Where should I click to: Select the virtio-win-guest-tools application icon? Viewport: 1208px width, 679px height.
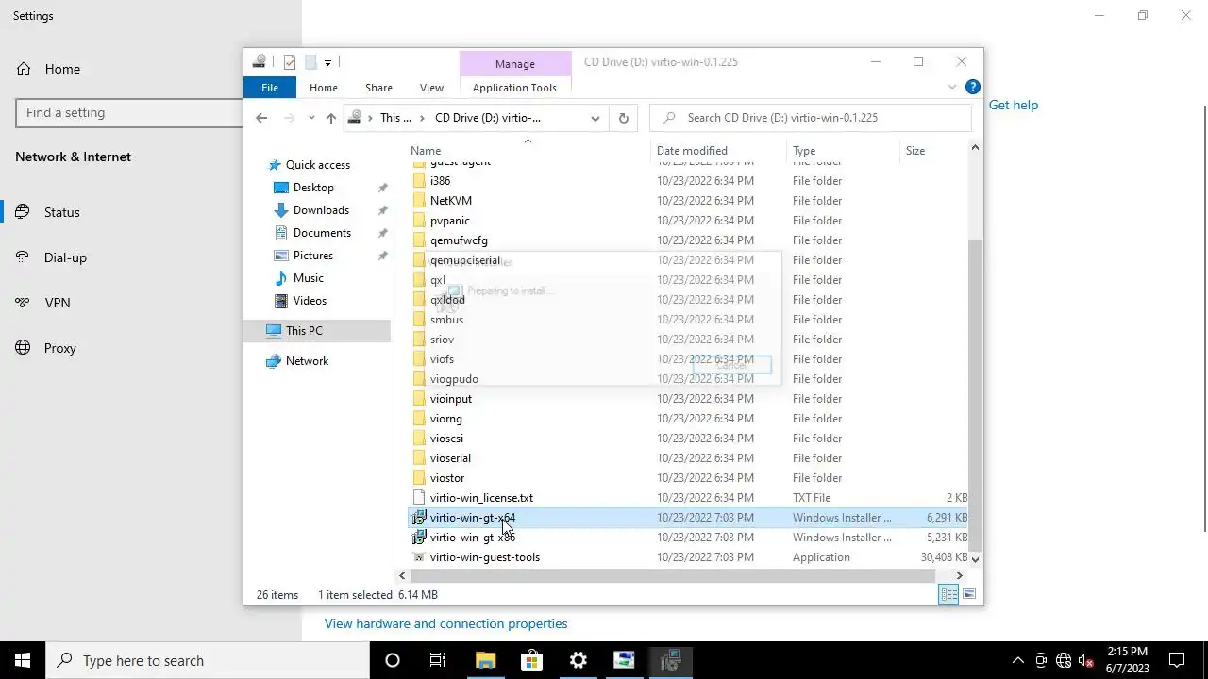420,557
